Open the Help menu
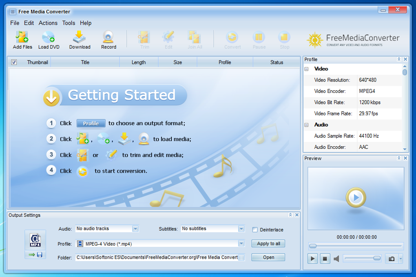Viewport: 416px width, 277px height. (85, 23)
